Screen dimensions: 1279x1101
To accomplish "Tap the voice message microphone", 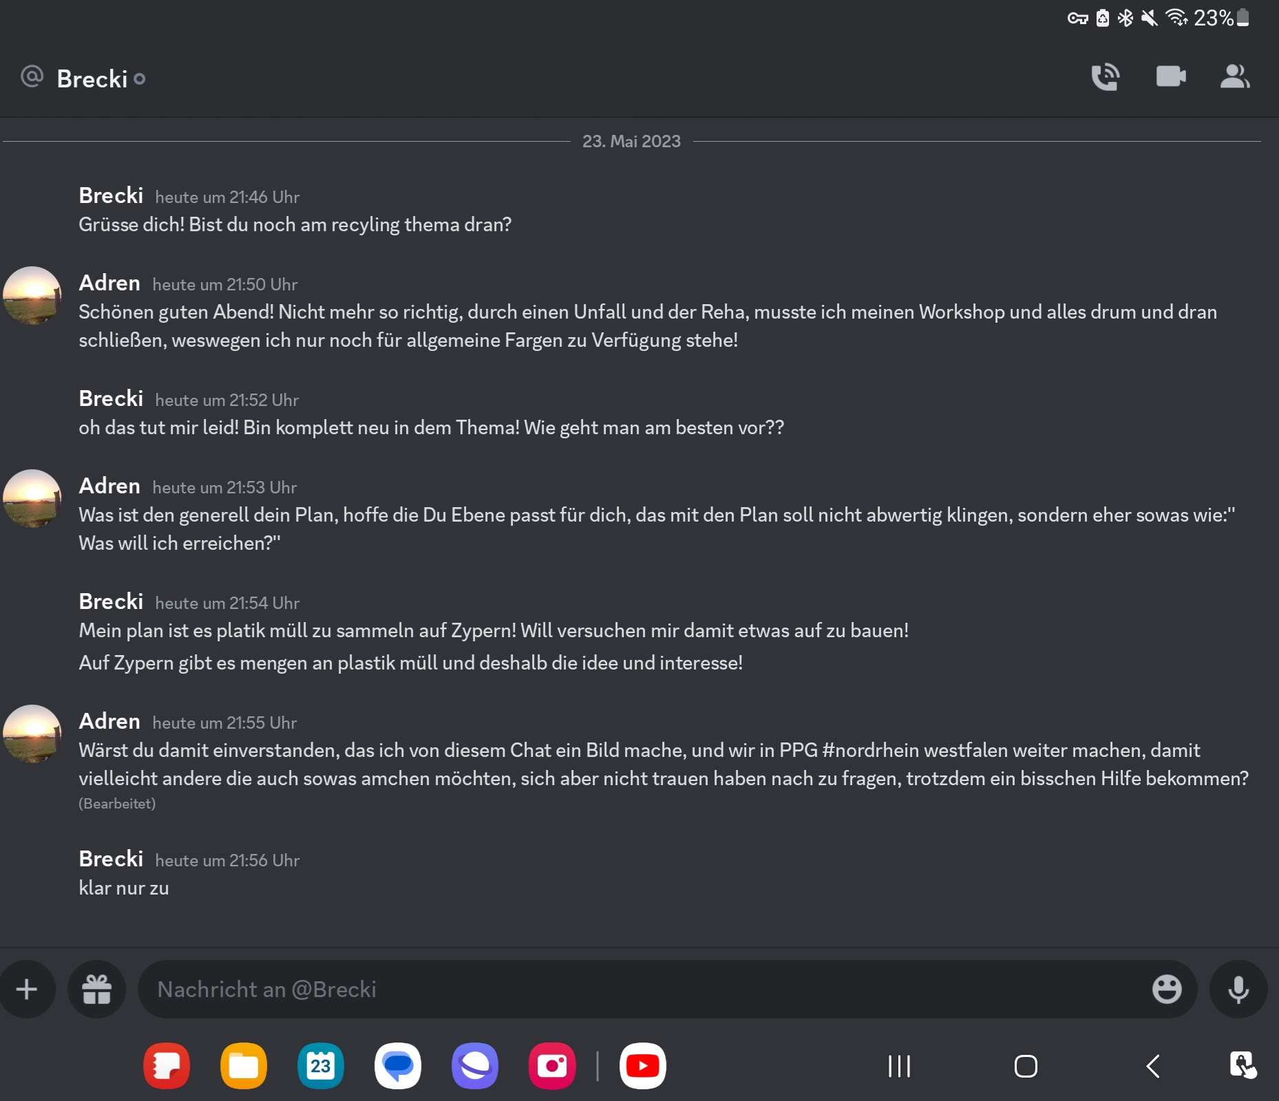I will [x=1238, y=990].
